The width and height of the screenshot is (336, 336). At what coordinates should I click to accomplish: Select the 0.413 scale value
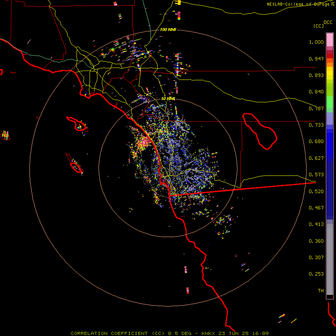316,224
